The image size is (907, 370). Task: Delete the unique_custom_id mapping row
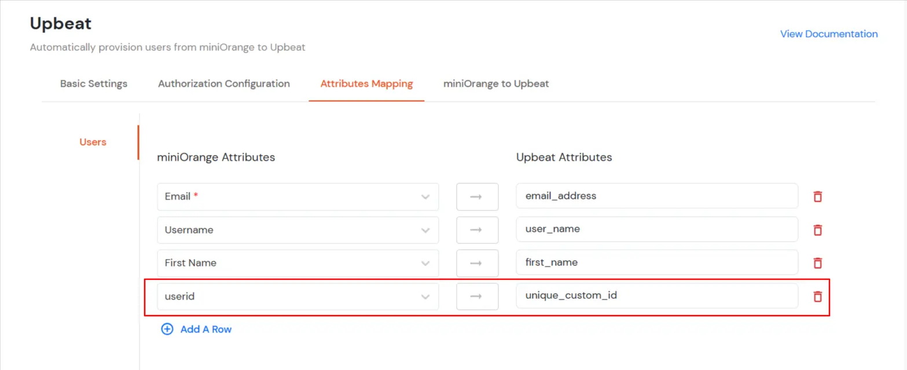point(817,297)
